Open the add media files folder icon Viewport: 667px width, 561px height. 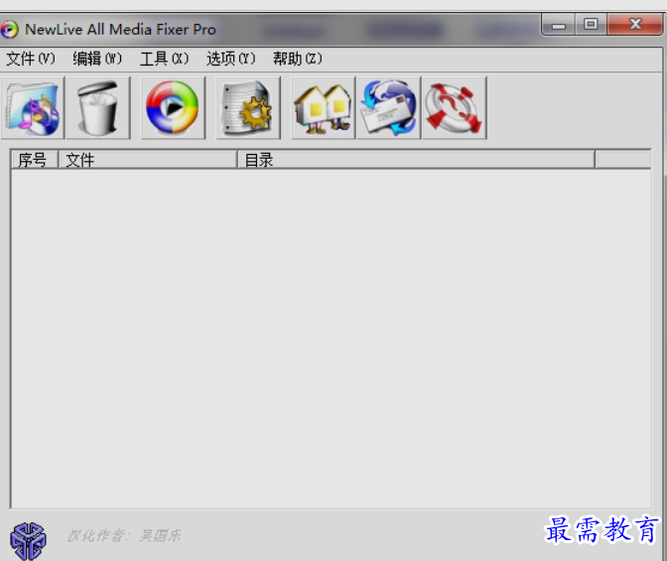pos(33,108)
